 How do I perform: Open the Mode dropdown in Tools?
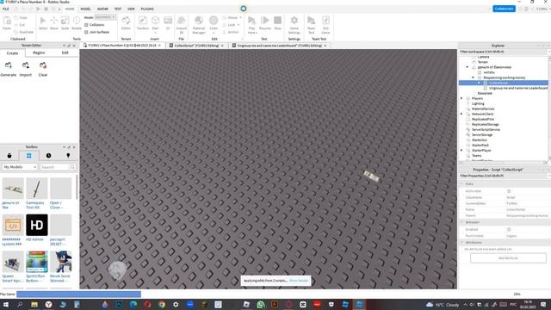[x=105, y=17]
